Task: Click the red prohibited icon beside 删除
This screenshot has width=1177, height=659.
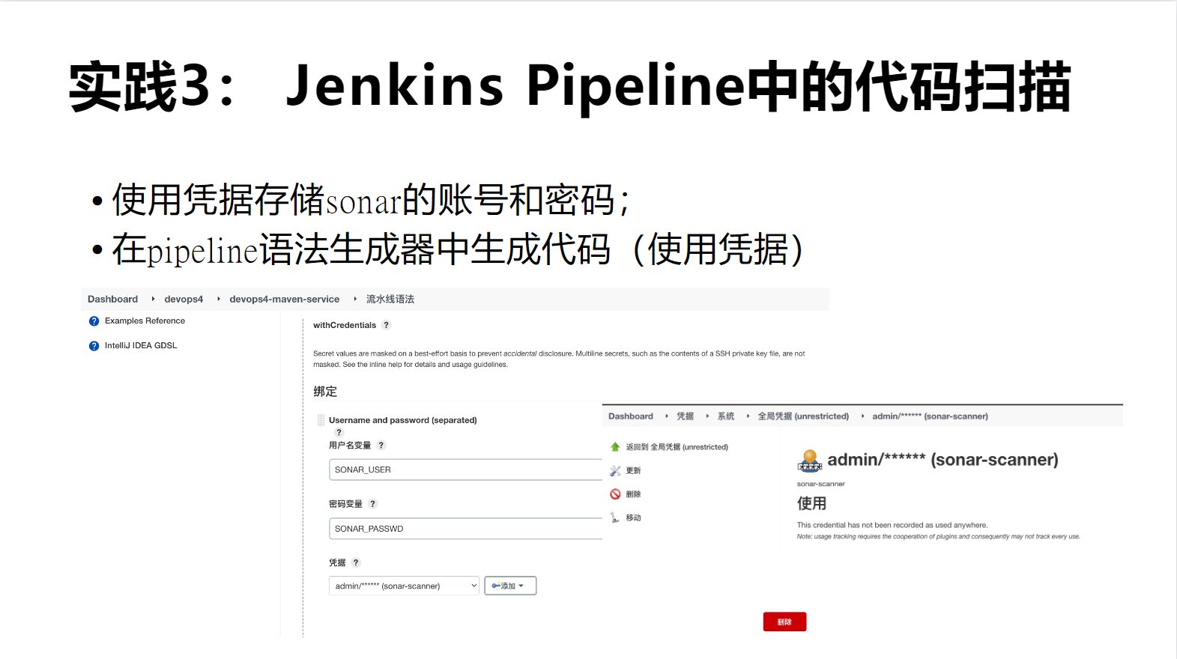Action: point(615,494)
